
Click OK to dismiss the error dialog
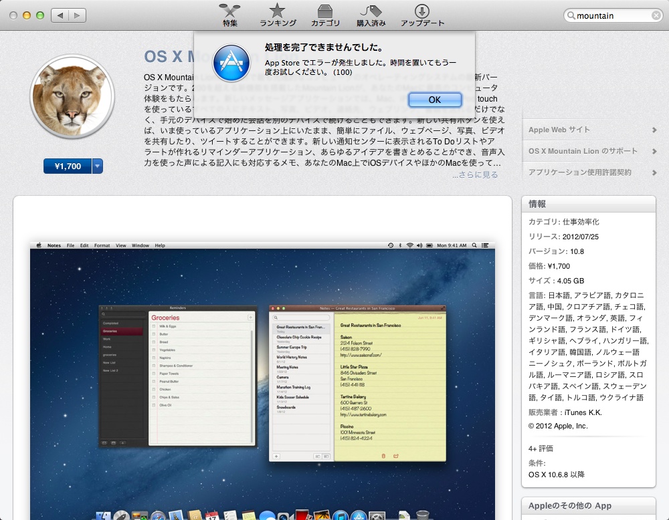434,100
